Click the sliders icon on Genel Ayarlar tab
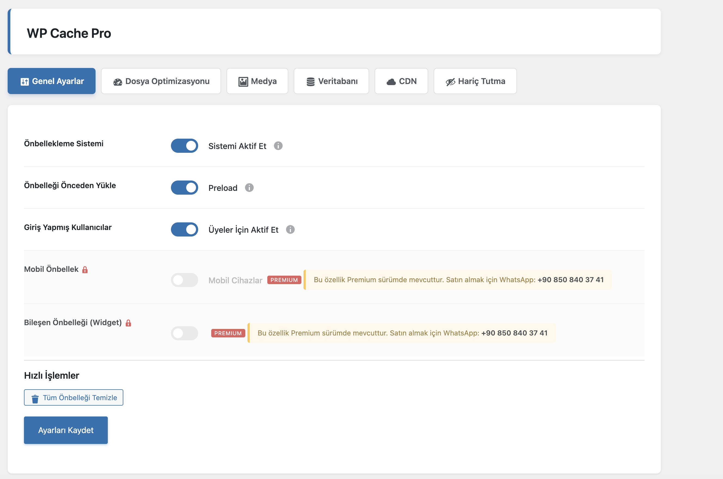Image resolution: width=723 pixels, height=479 pixels. [25, 82]
